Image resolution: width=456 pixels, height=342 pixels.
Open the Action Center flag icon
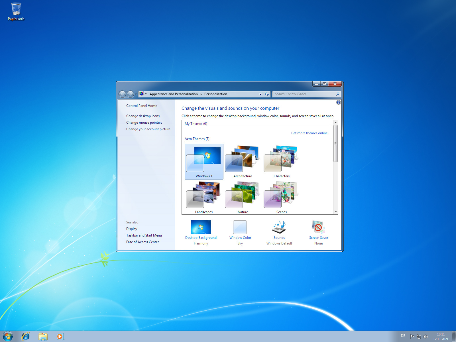(x=412, y=337)
